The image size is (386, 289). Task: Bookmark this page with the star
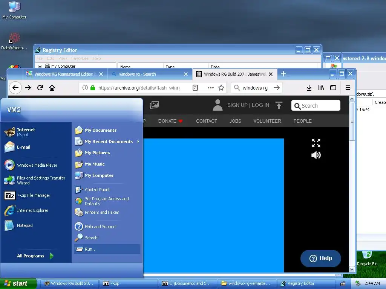(x=221, y=88)
